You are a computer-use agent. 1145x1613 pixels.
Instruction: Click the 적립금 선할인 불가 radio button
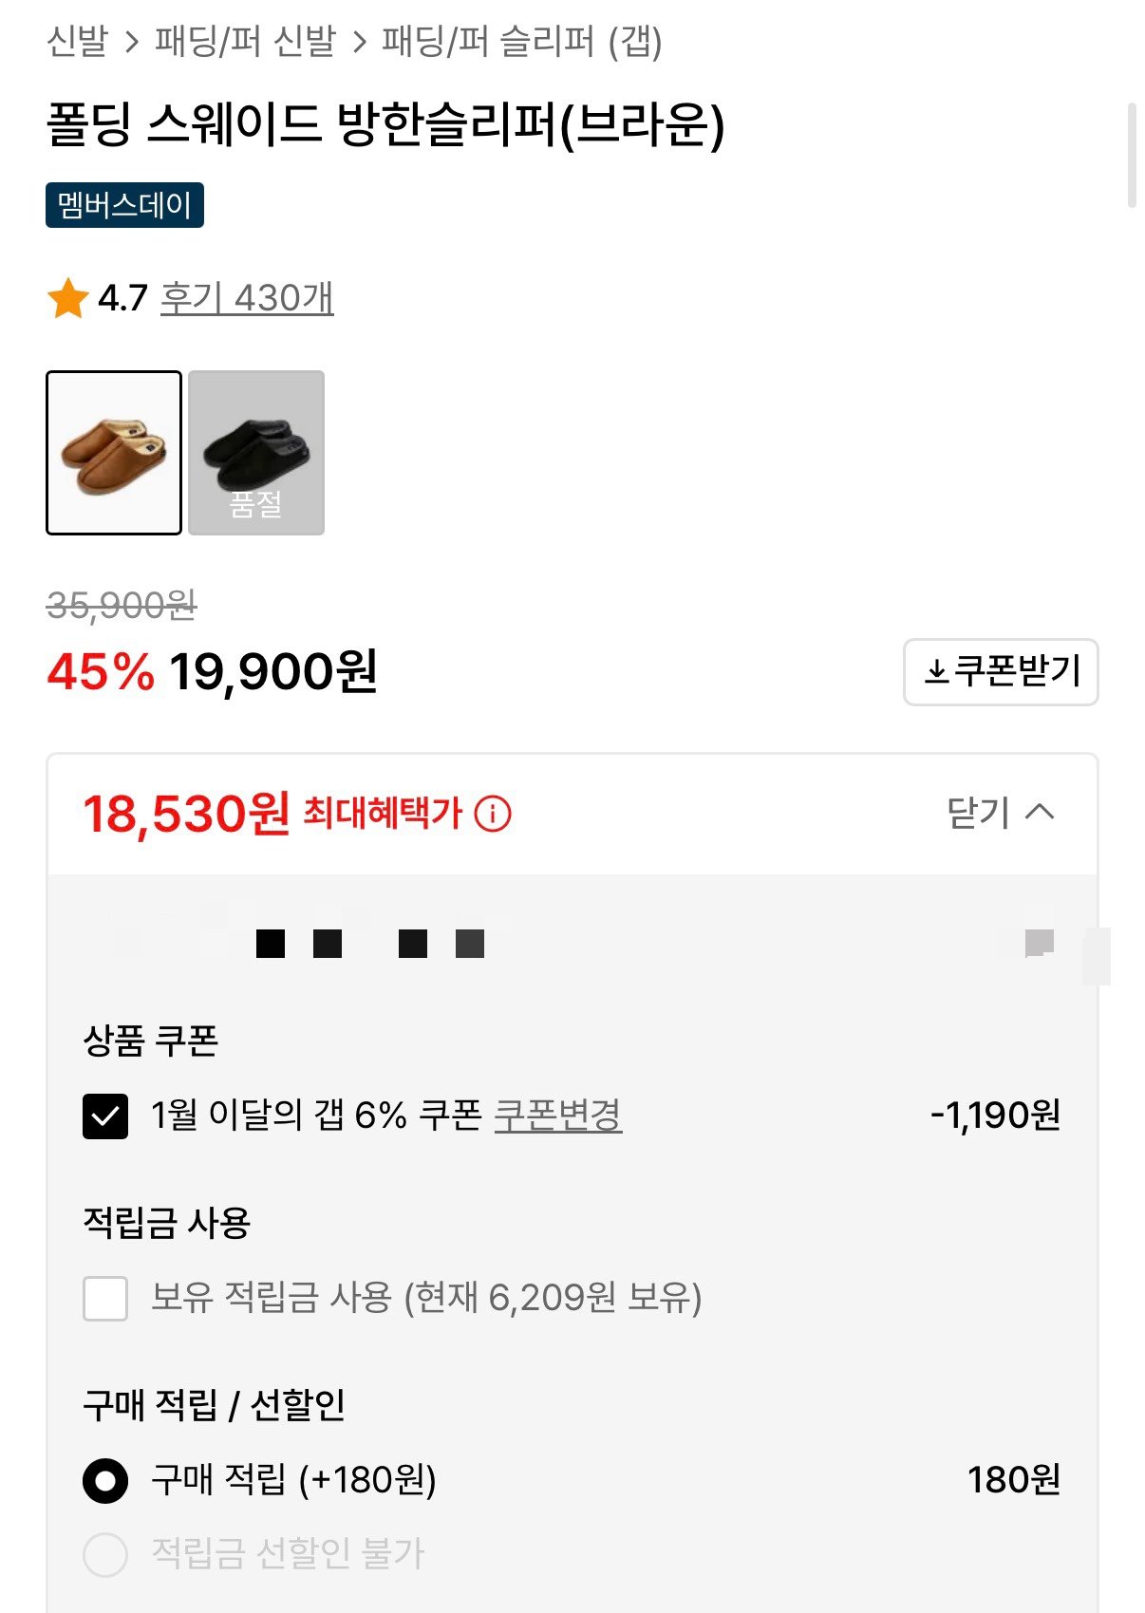pyautogui.click(x=105, y=1554)
